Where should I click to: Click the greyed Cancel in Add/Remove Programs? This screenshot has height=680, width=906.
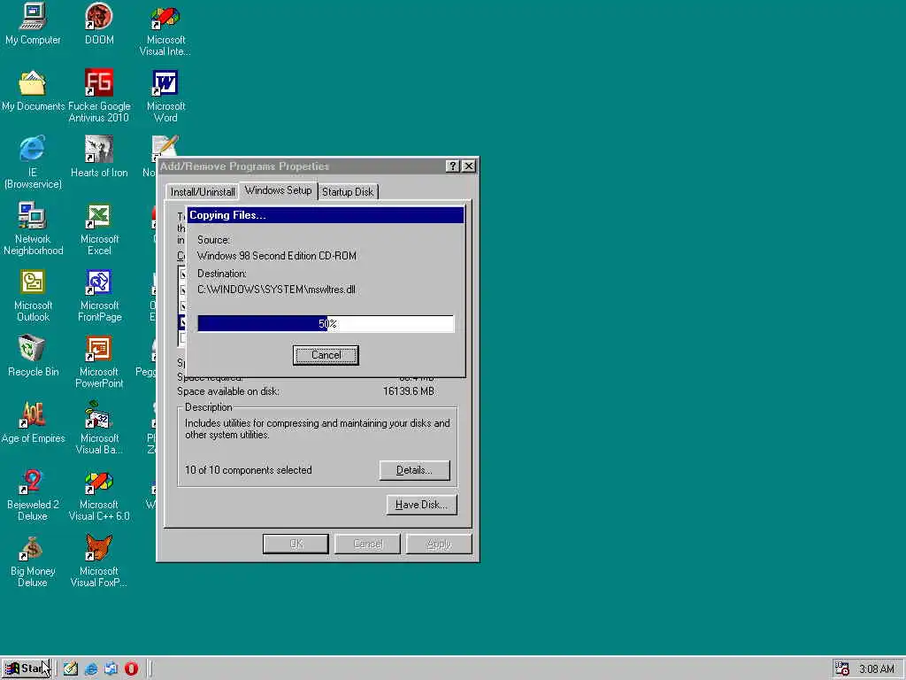point(367,544)
